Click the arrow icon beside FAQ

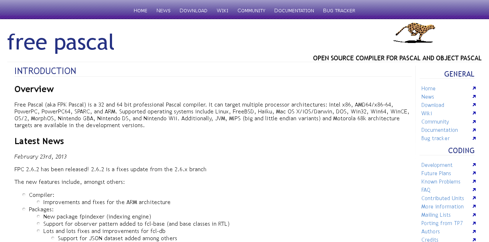(x=474, y=190)
